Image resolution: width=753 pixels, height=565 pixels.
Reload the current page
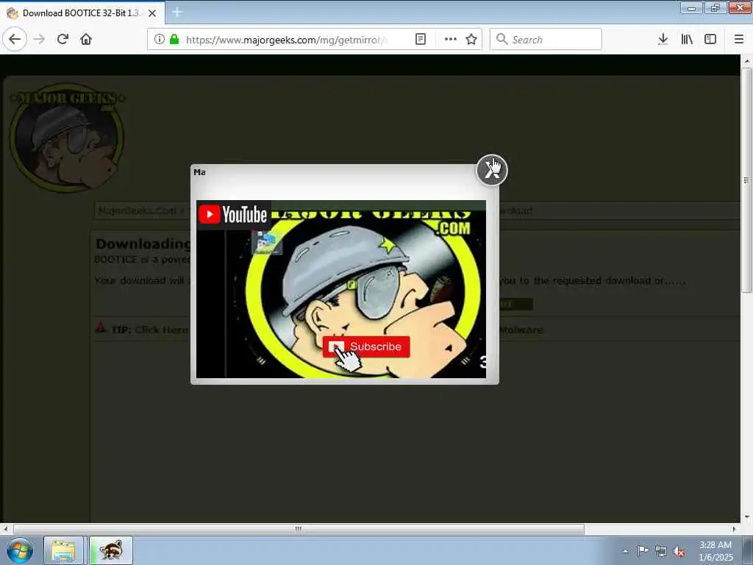63,39
